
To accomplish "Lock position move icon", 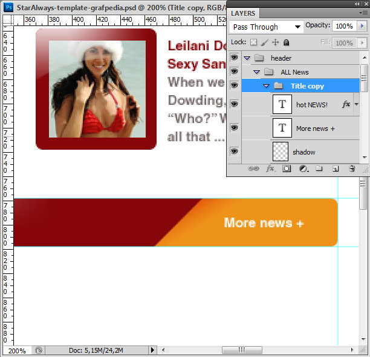I will 275,42.
